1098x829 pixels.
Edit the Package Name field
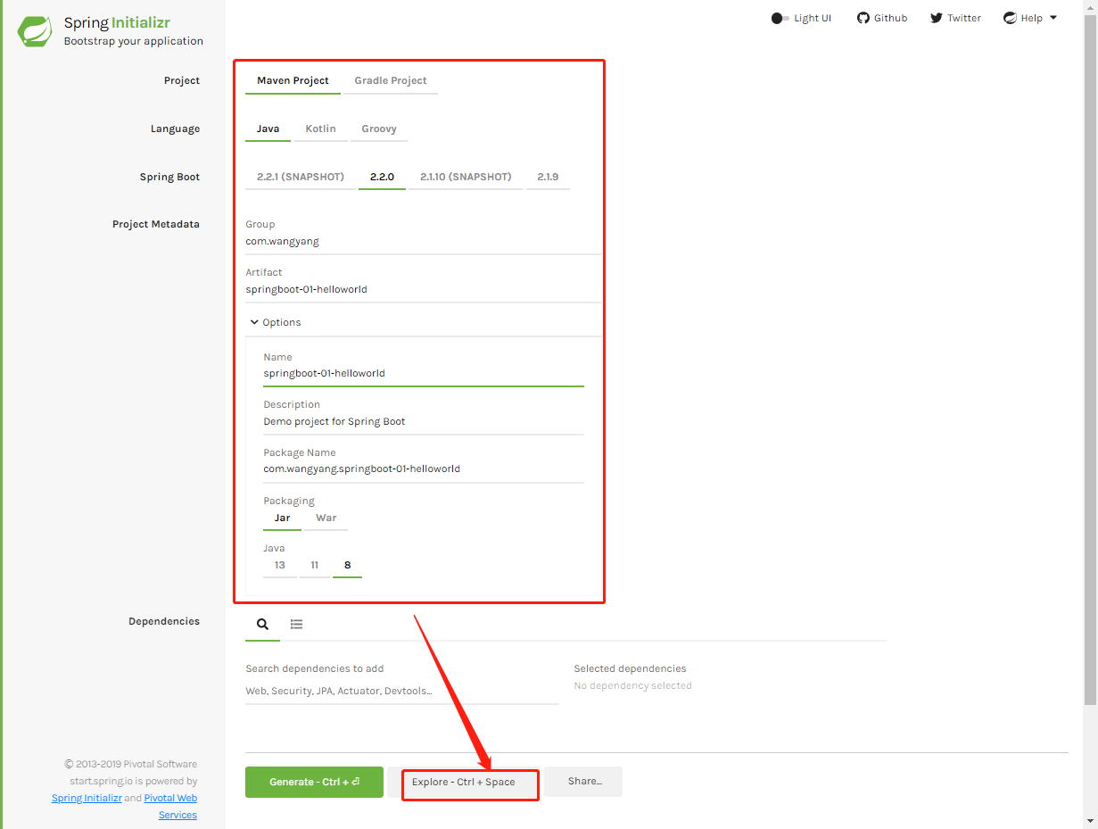(x=424, y=469)
